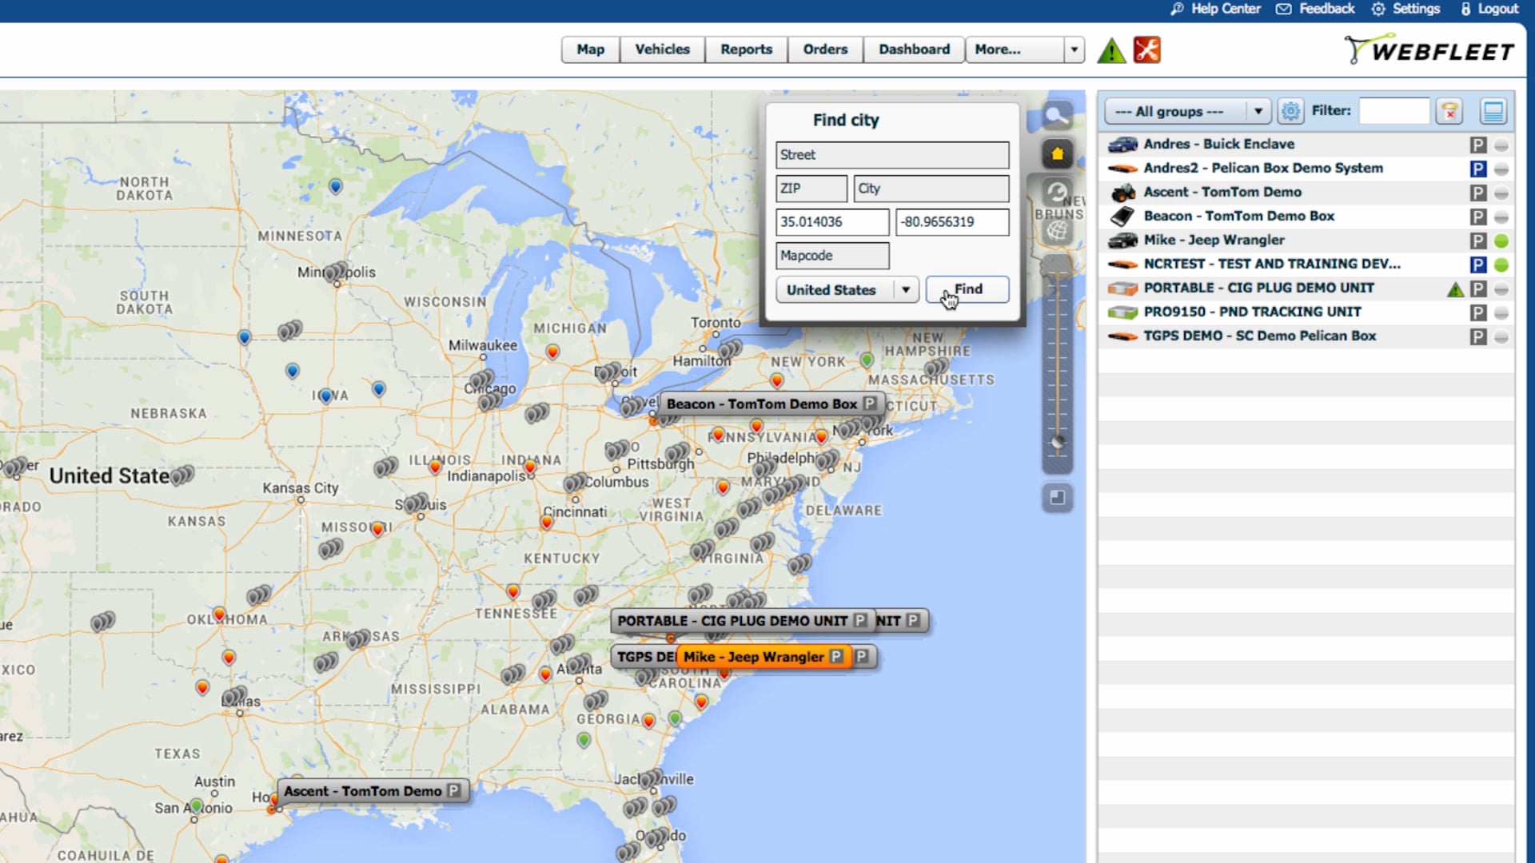The image size is (1535, 863).
Task: Click parking P icon for Andres2 row
Action: click(x=1478, y=169)
